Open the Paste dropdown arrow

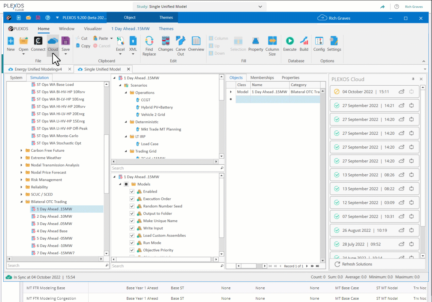click(x=111, y=38)
